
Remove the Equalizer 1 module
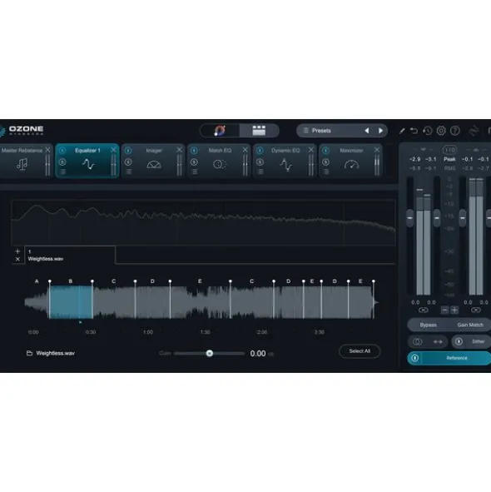[113, 150]
